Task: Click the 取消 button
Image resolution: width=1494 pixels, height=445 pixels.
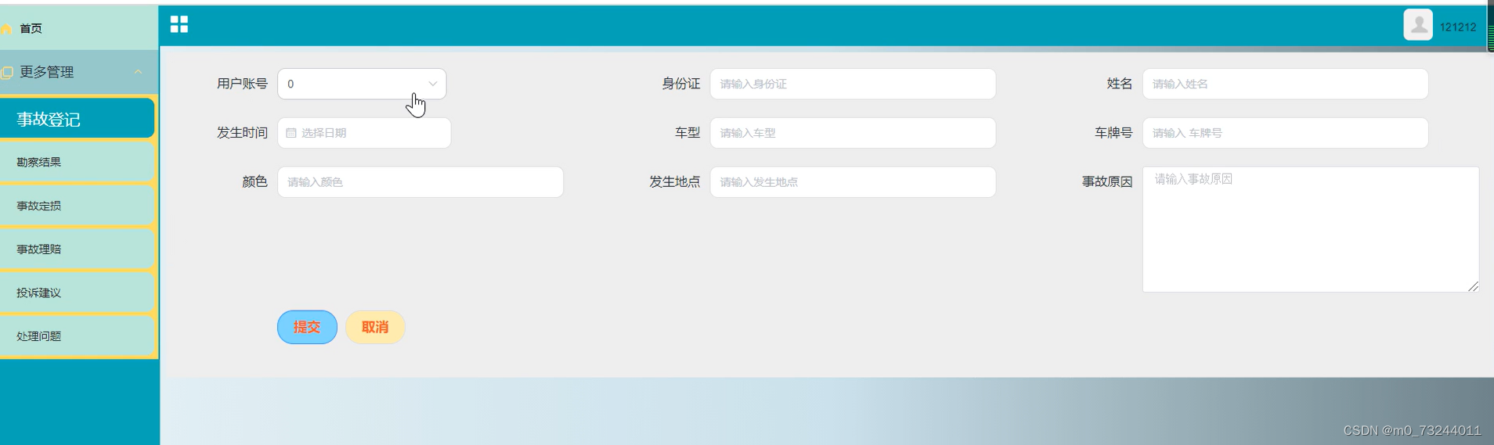Action: [375, 327]
